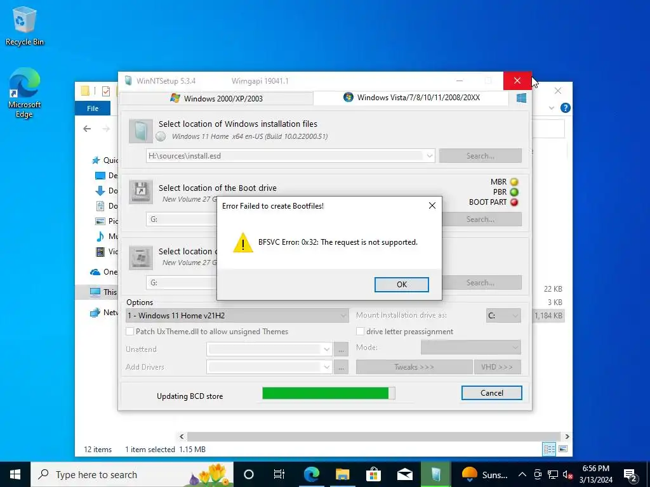Open Mail app from the taskbar
The width and height of the screenshot is (650, 487).
click(x=404, y=474)
